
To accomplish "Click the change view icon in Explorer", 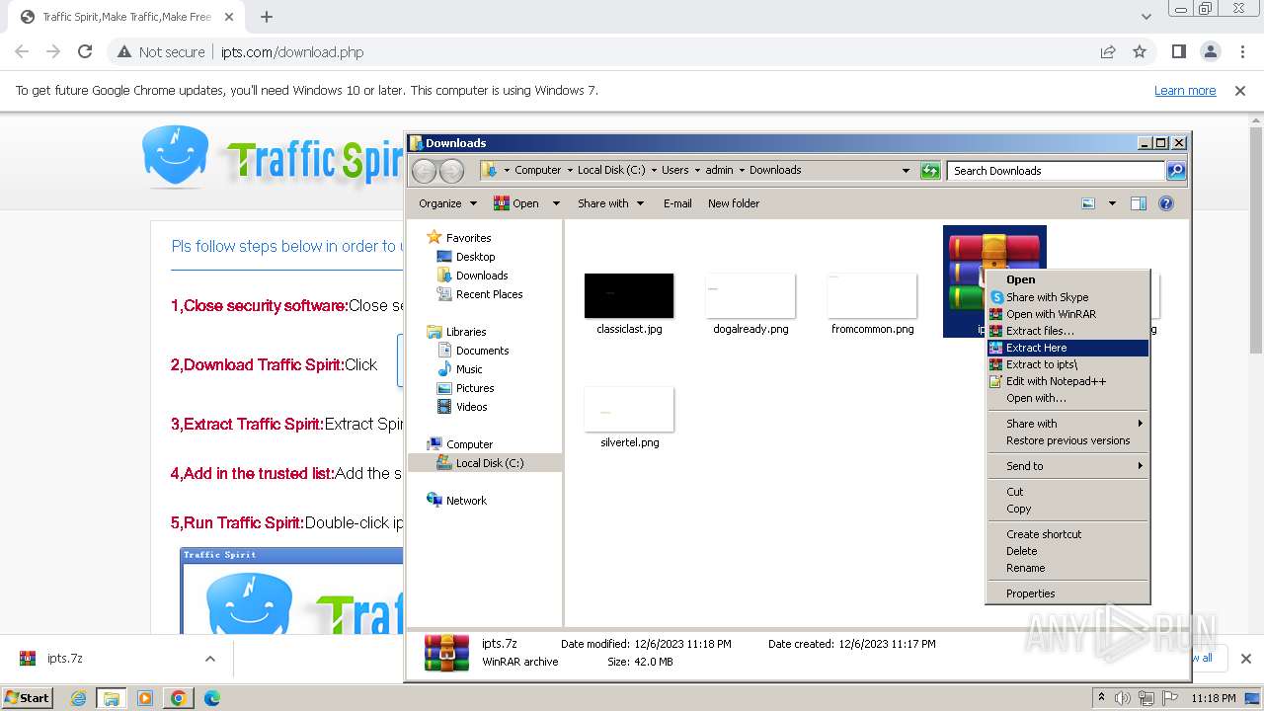I will coord(1088,203).
